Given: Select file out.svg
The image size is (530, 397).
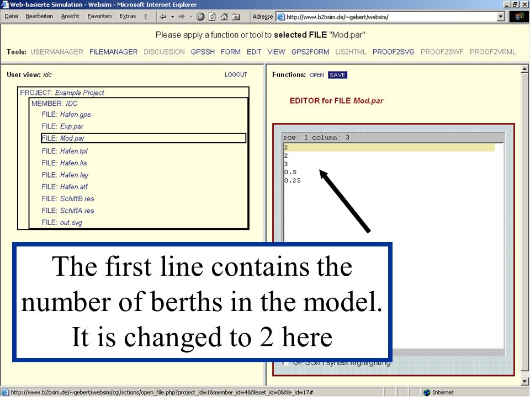Looking at the screenshot, I should pos(62,222).
